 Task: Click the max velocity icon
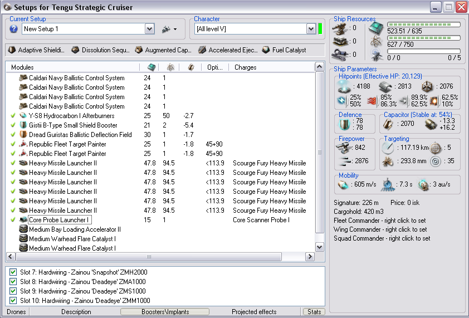click(x=343, y=184)
